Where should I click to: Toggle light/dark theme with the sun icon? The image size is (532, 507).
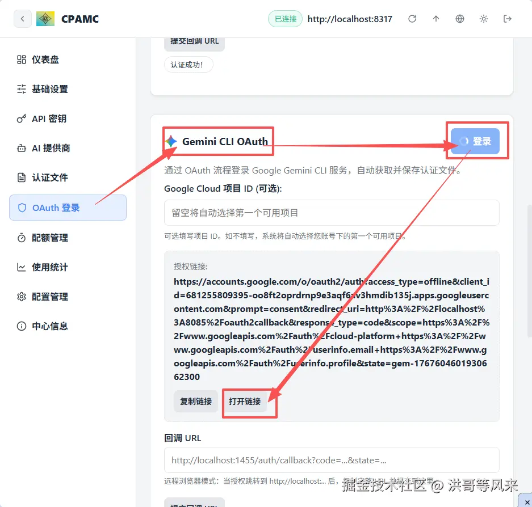(483, 18)
